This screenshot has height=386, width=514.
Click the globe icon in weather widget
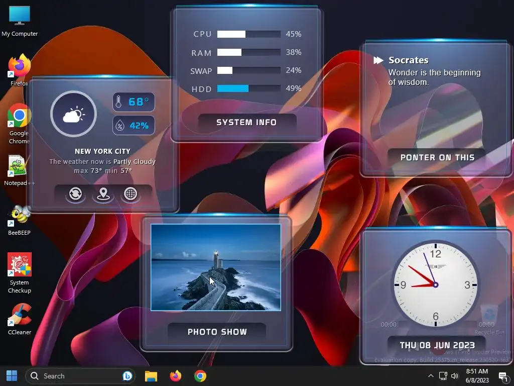(x=131, y=194)
